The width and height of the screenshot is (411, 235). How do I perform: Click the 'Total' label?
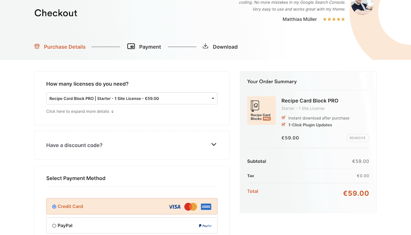pos(253,191)
